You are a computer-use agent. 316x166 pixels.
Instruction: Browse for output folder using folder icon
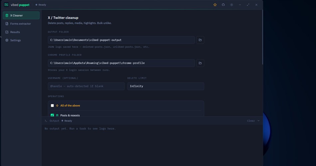click(200, 40)
